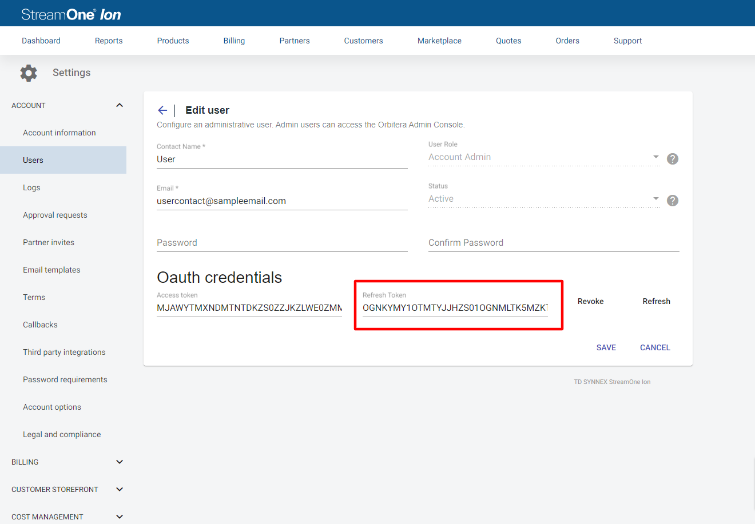Open Legal and compliance
The image size is (755, 524).
63,434
